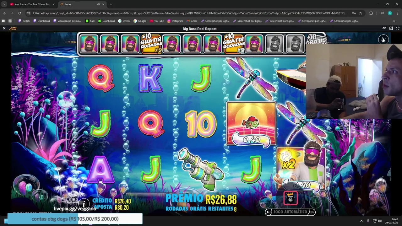Viewport: 402px width, 226px height.
Task: Open the LivePix bookmark
Action: [x=124, y=21]
